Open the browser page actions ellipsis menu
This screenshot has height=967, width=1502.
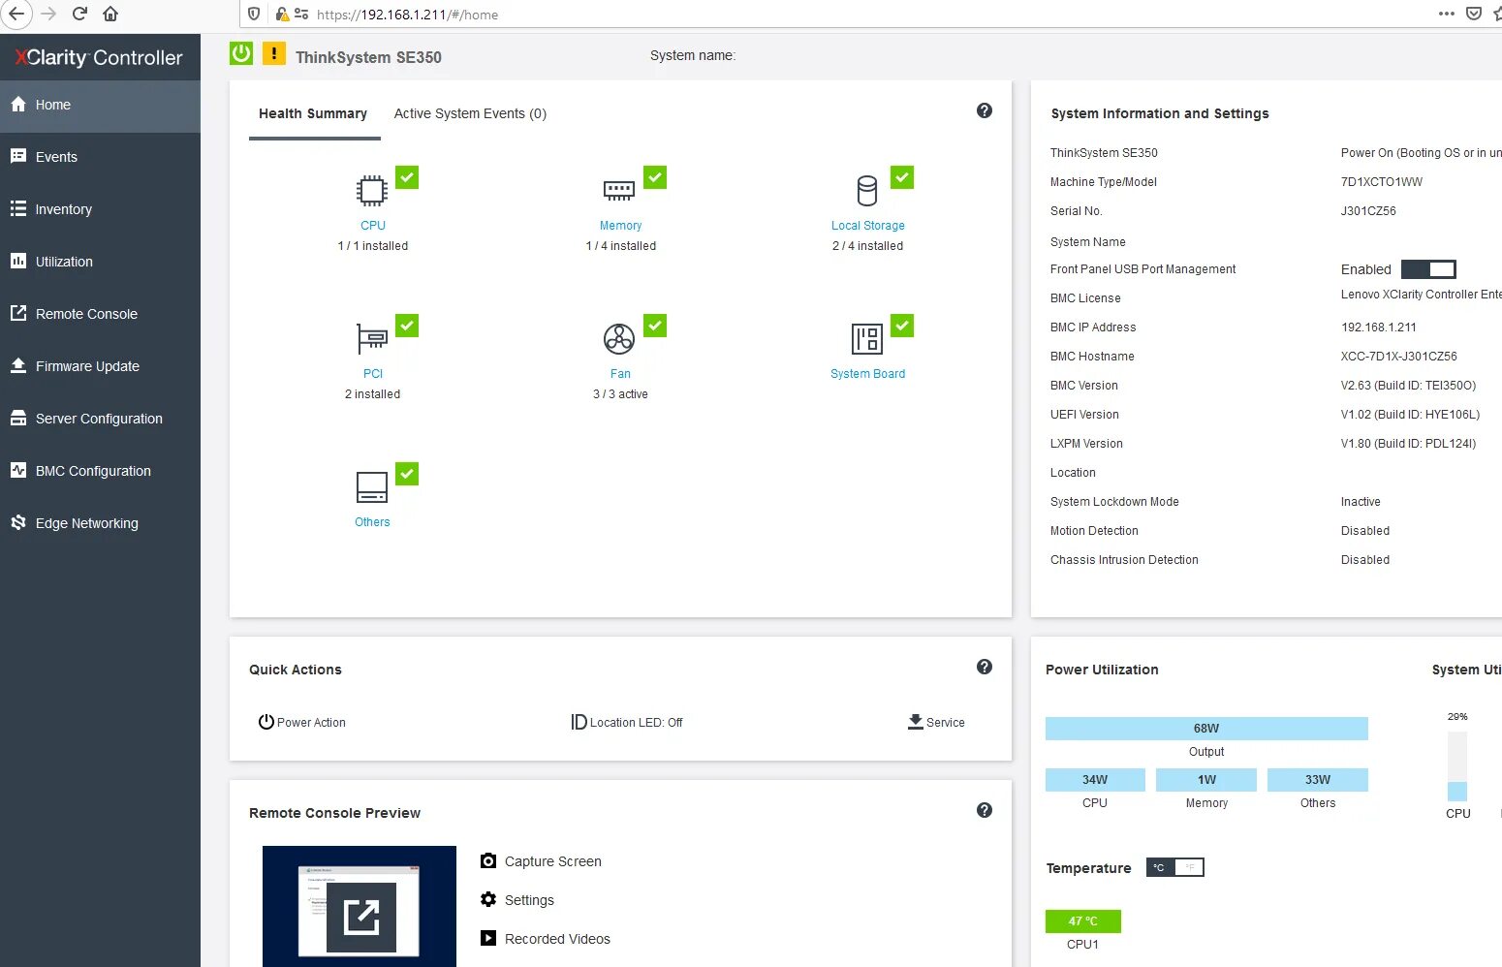click(x=1446, y=14)
